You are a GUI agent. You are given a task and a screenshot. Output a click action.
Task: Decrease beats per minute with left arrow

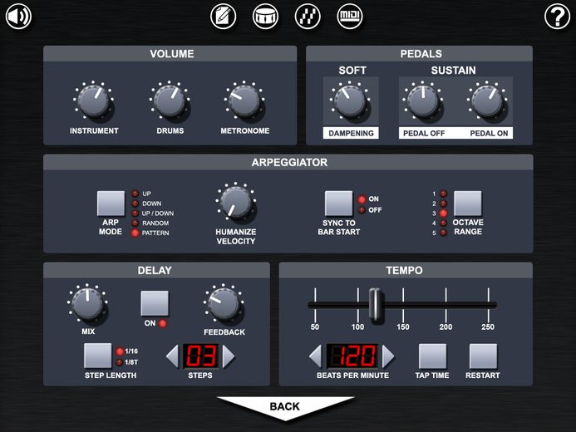point(315,356)
